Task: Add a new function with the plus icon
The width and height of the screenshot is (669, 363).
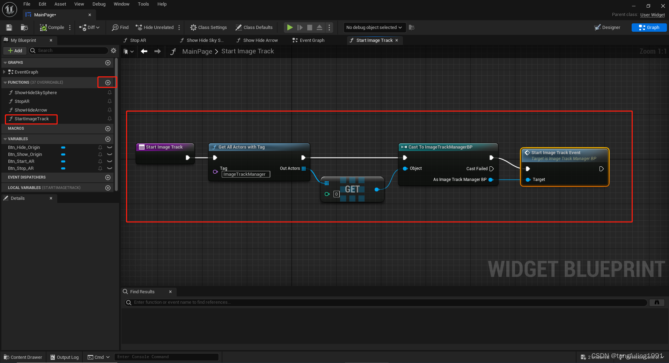Action: pyautogui.click(x=108, y=83)
